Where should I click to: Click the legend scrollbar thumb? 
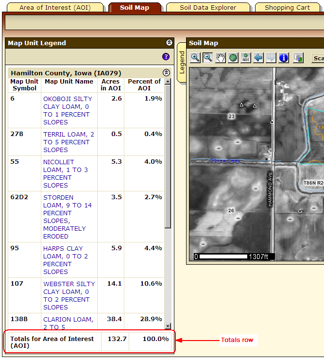(168, 156)
